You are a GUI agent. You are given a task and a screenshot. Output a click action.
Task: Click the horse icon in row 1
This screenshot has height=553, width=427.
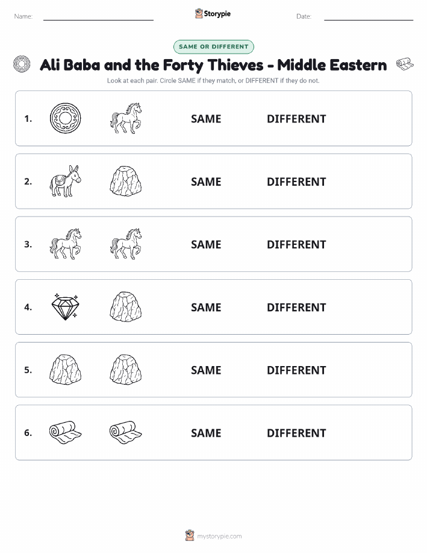tap(126, 118)
